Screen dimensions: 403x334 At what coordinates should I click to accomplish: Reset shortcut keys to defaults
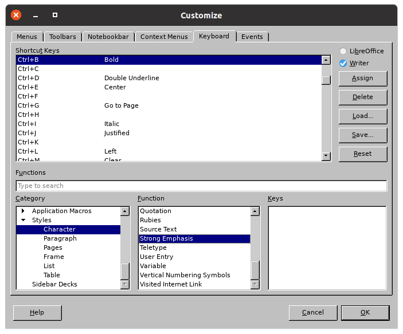pyautogui.click(x=363, y=154)
